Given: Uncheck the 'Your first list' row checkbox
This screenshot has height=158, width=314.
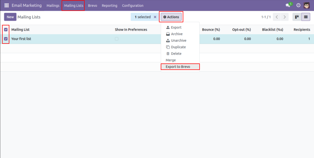Looking at the screenshot, I should point(6,39).
